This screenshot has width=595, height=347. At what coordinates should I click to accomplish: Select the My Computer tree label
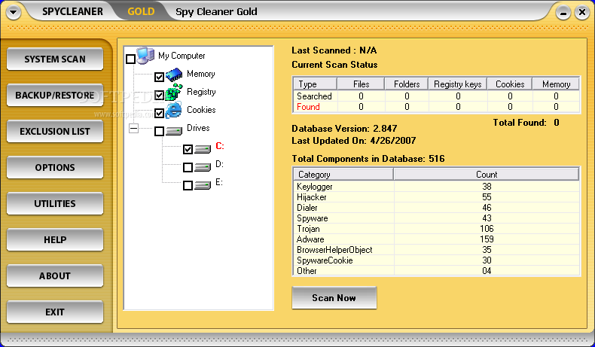(182, 56)
